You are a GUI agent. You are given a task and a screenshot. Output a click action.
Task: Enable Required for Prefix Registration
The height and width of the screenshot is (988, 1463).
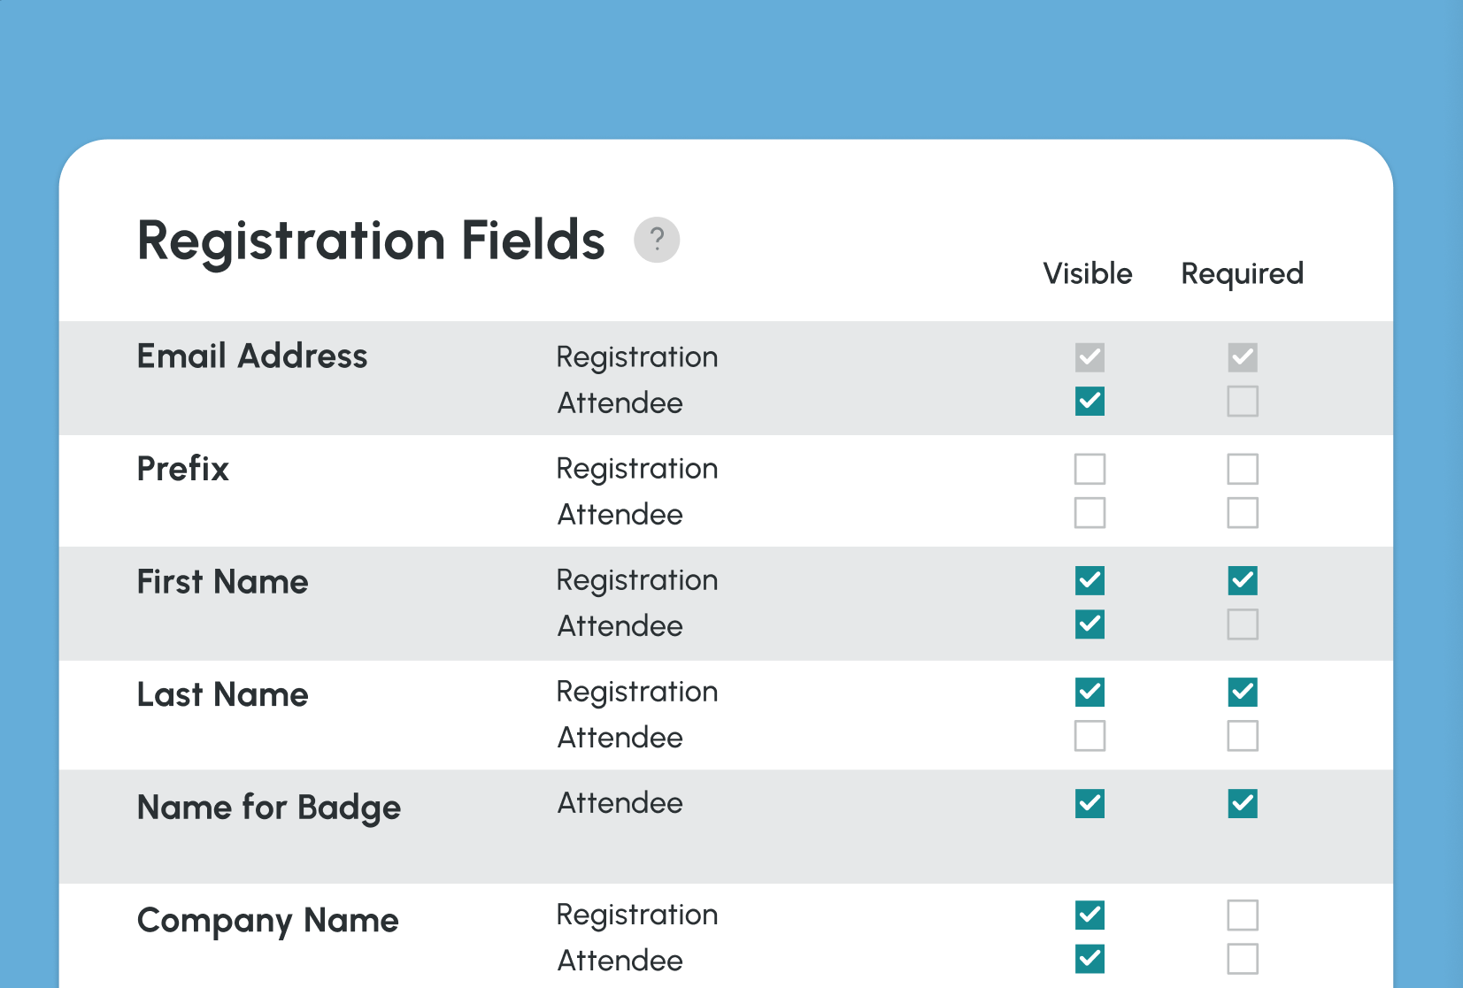click(x=1243, y=469)
